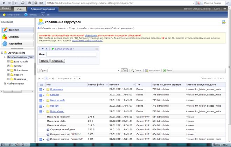Image resolution: width=231 pixels, height=147 pixels.
Task: Collapse Структура сайта tree node
Action: [x=2, y=53]
